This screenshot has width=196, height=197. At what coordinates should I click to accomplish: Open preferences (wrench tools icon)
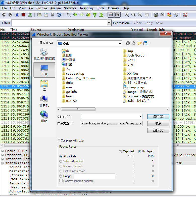coord(176,15)
